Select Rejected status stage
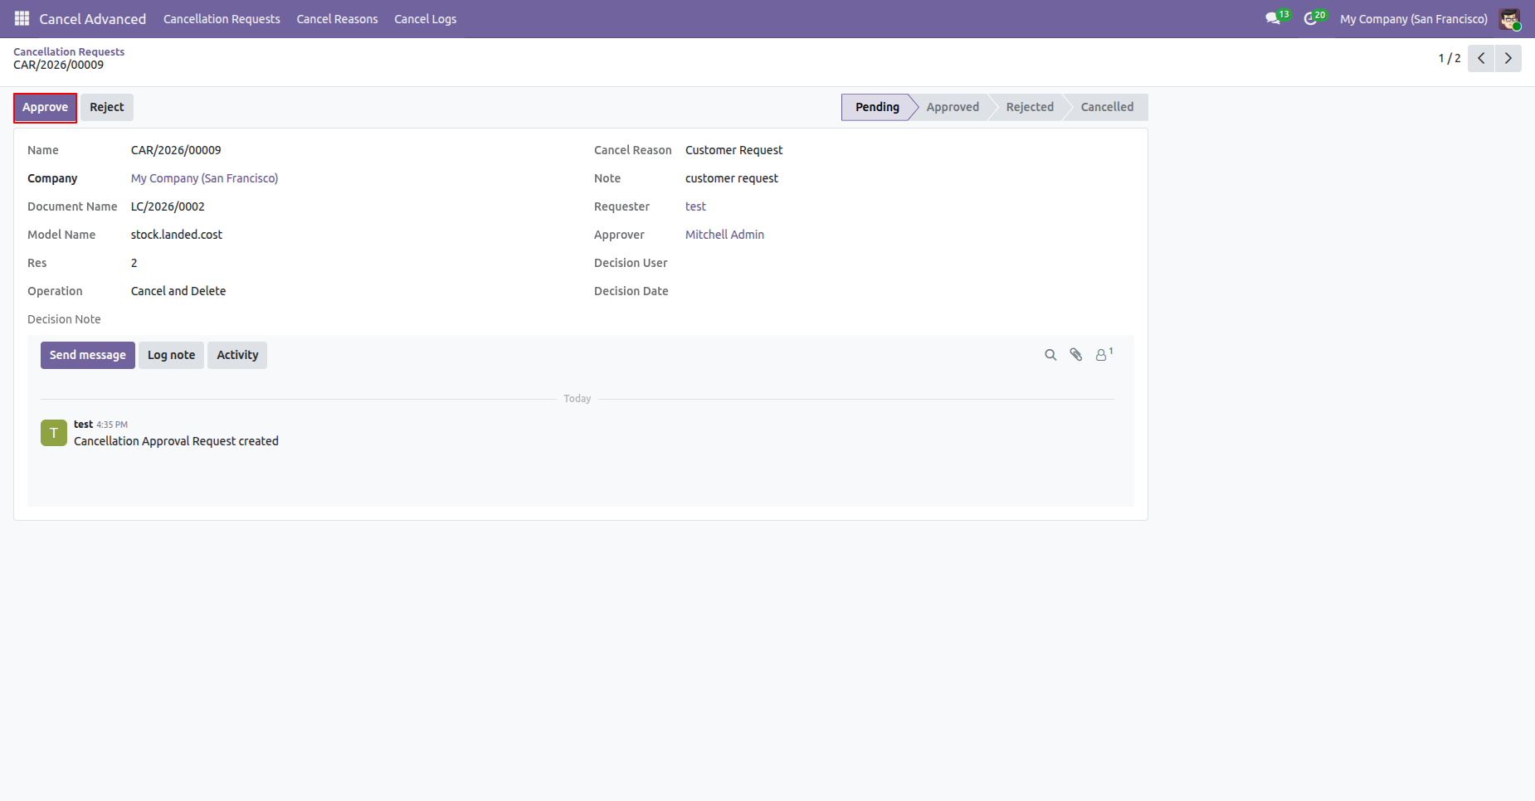Screen dimensions: 1535x801 coord(1030,107)
